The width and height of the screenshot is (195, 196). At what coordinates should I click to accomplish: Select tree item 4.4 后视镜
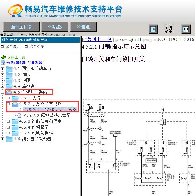pyautogui.click(x=24, y=86)
